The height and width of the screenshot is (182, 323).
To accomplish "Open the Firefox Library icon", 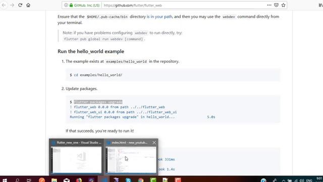I will (321, 5).
